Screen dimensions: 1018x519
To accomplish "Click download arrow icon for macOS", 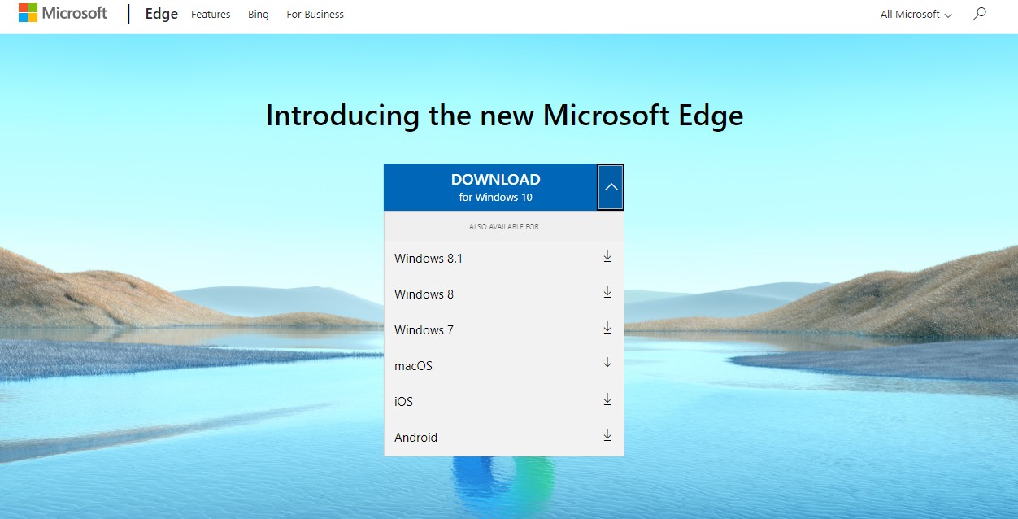I will 607,364.
